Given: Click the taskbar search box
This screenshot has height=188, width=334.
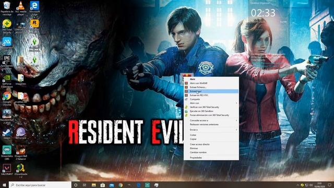Looking at the screenshot, I should (x=40, y=185).
